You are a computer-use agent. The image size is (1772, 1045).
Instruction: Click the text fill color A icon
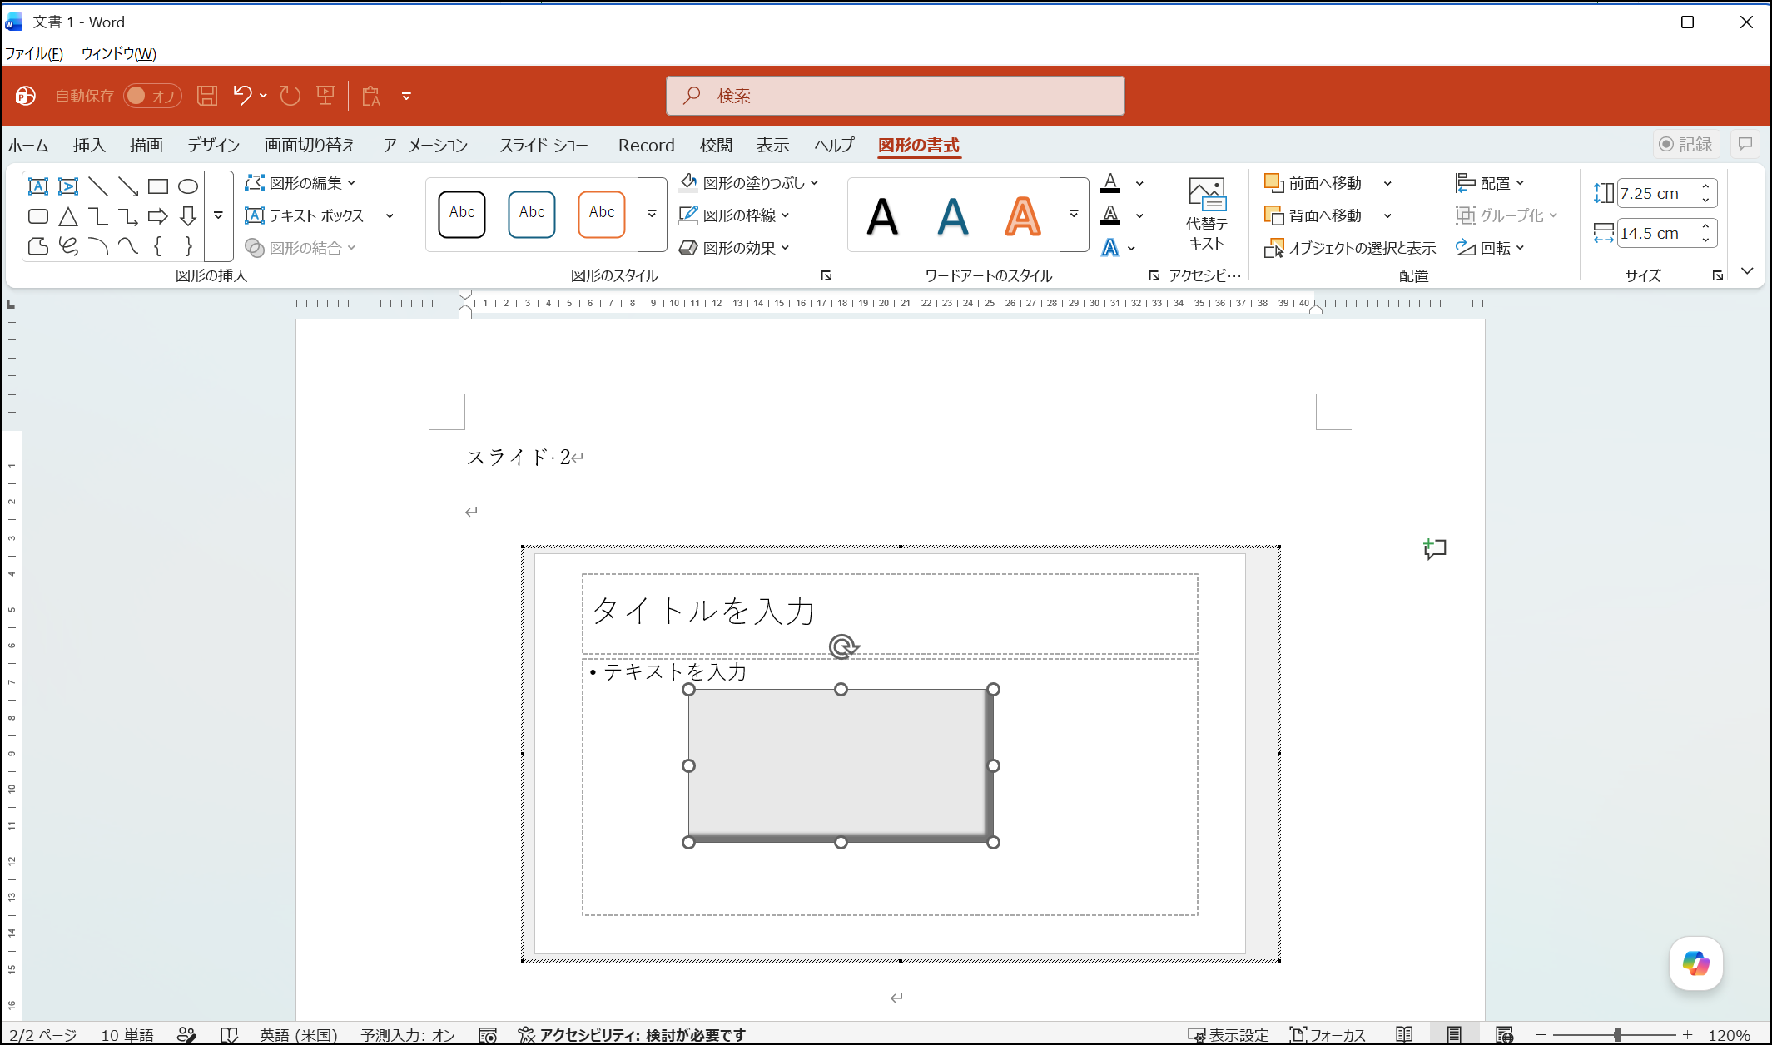click(1110, 183)
